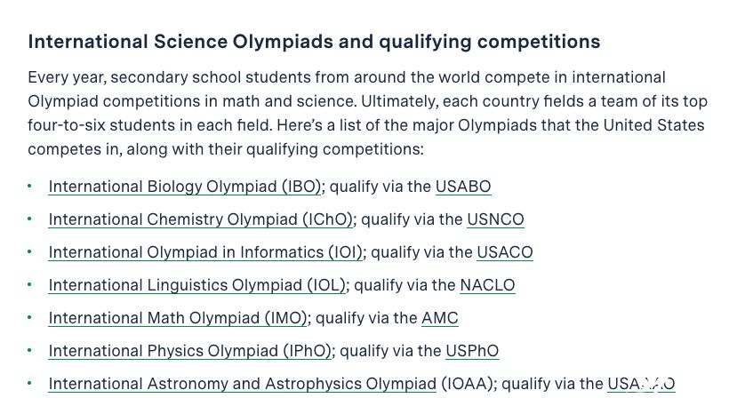Open the International Olympiad in Informatics link
Screen dimensions: 737x414
205,252
